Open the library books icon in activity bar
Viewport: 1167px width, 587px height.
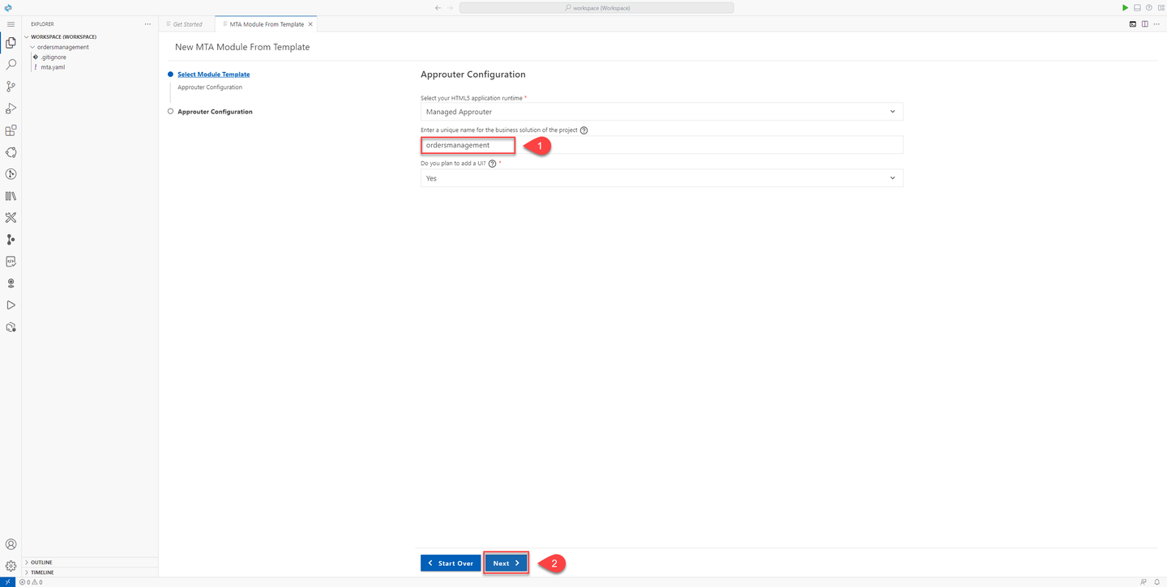coord(11,196)
